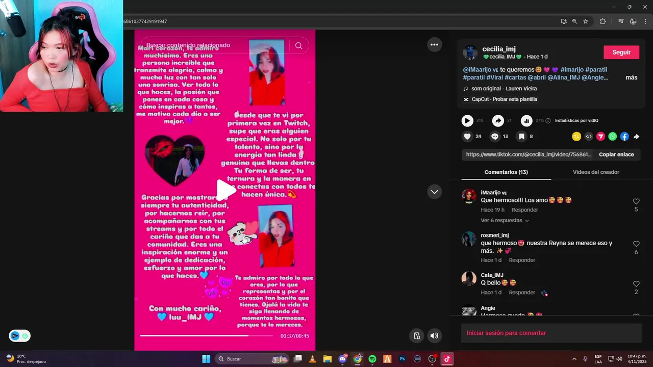This screenshot has height=367, width=653.
Task: Click the info icon next to 27%
Action: click(x=548, y=121)
